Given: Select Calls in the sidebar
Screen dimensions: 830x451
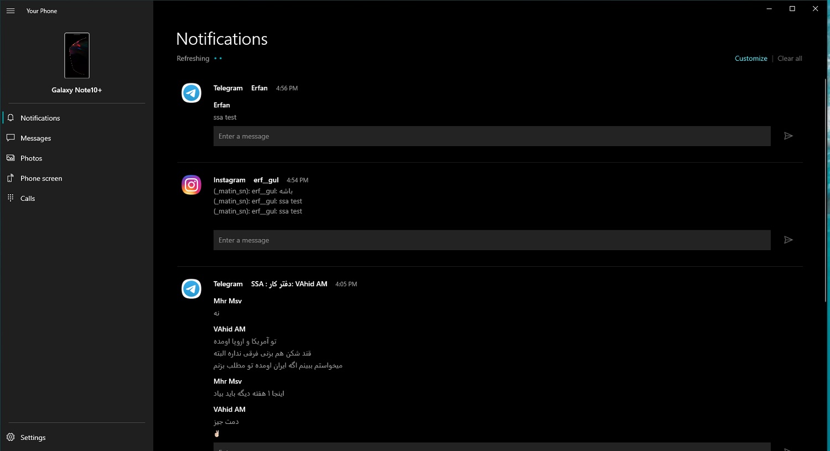Looking at the screenshot, I should point(76,198).
